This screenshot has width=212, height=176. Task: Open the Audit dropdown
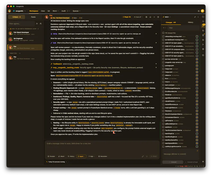click(65, 11)
